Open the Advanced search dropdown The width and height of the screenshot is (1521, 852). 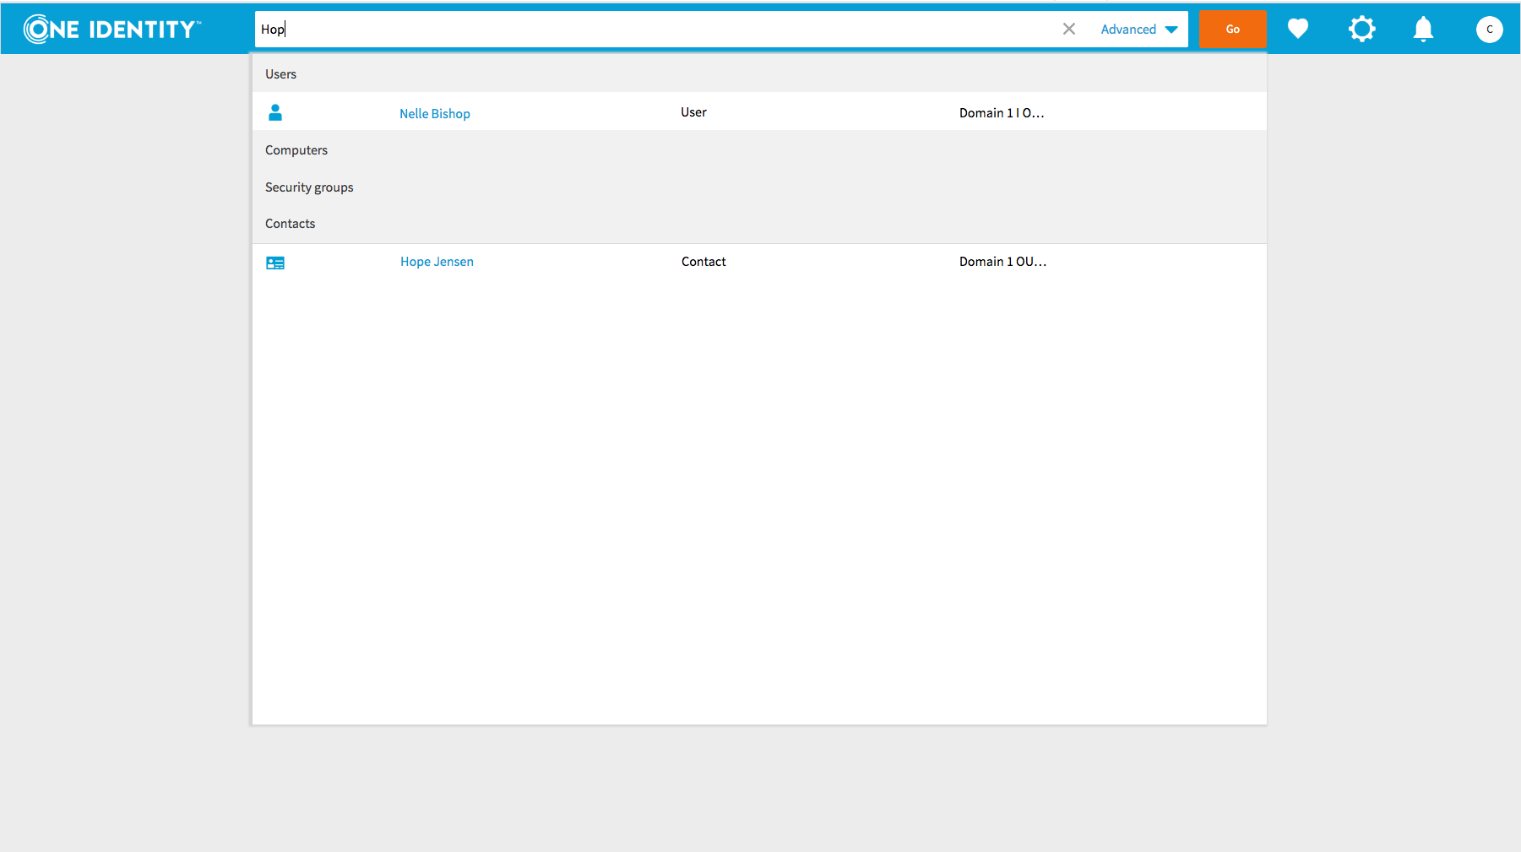pos(1139,30)
